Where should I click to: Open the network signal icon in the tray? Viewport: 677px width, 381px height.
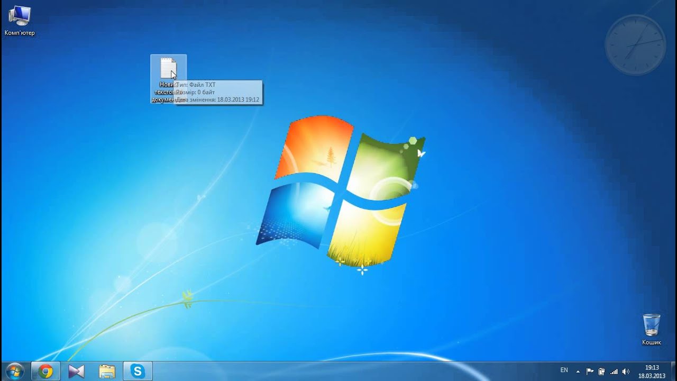click(614, 371)
